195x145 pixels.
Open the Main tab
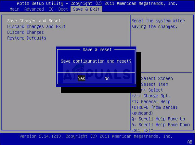(15, 9)
